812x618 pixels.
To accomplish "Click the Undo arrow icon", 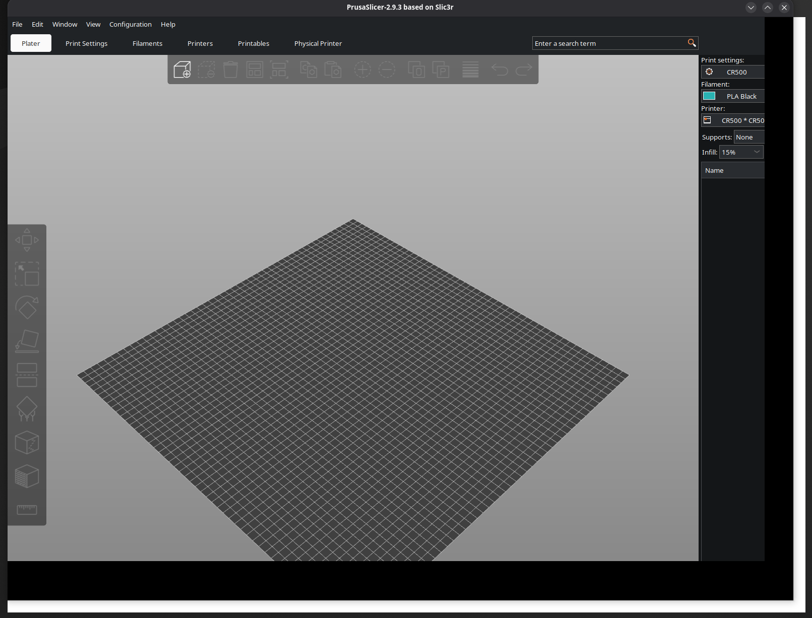I will 499,70.
